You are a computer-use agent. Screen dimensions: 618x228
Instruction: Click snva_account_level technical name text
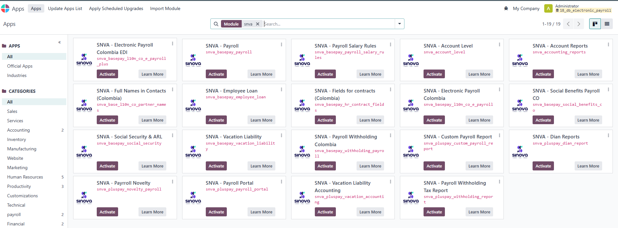[x=444, y=52]
